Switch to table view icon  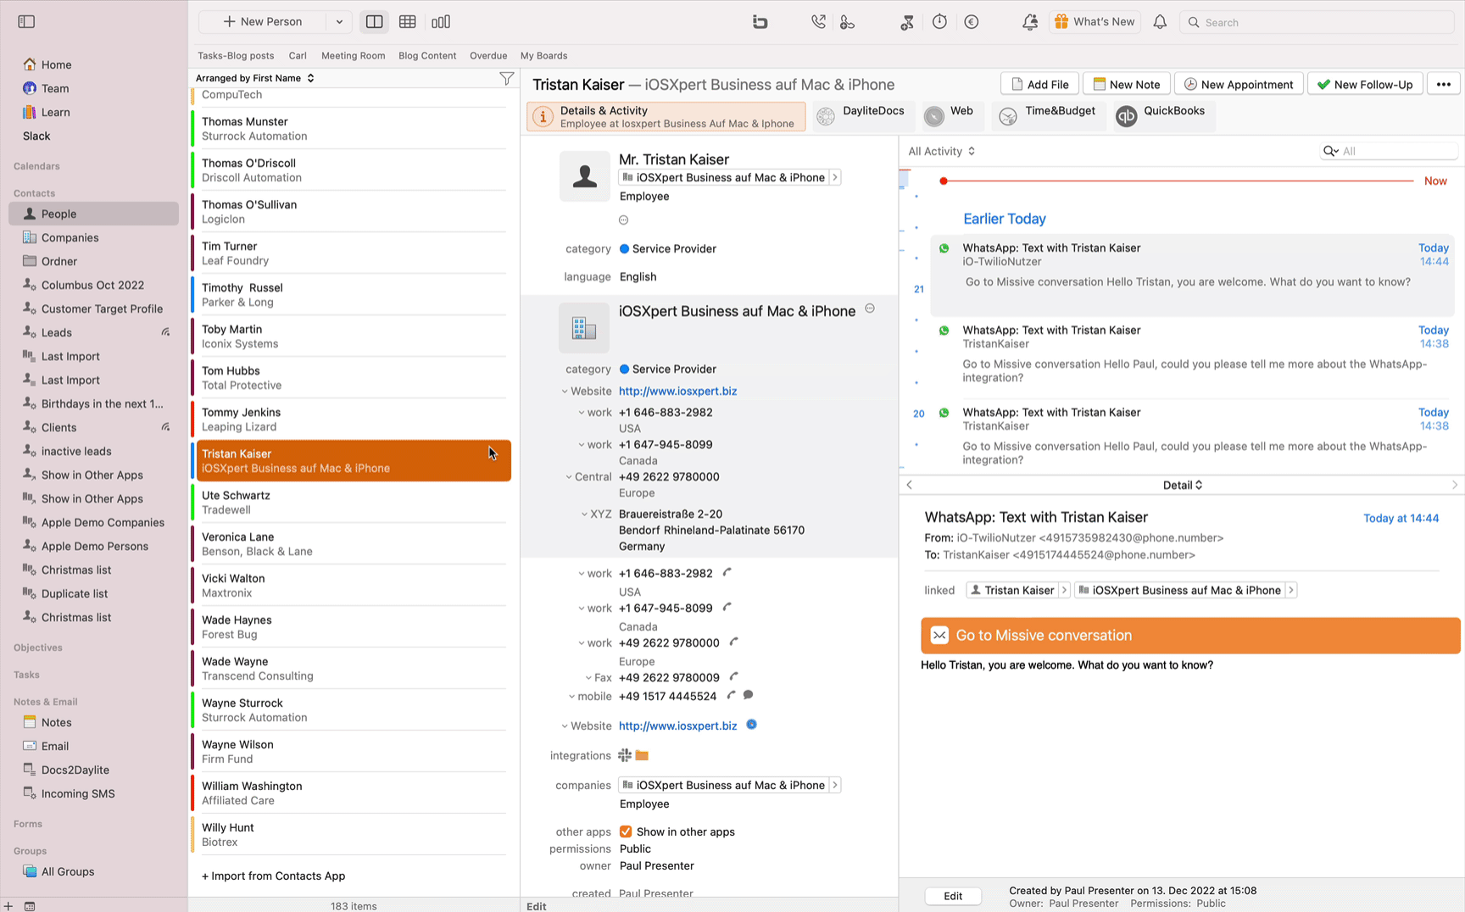point(408,22)
